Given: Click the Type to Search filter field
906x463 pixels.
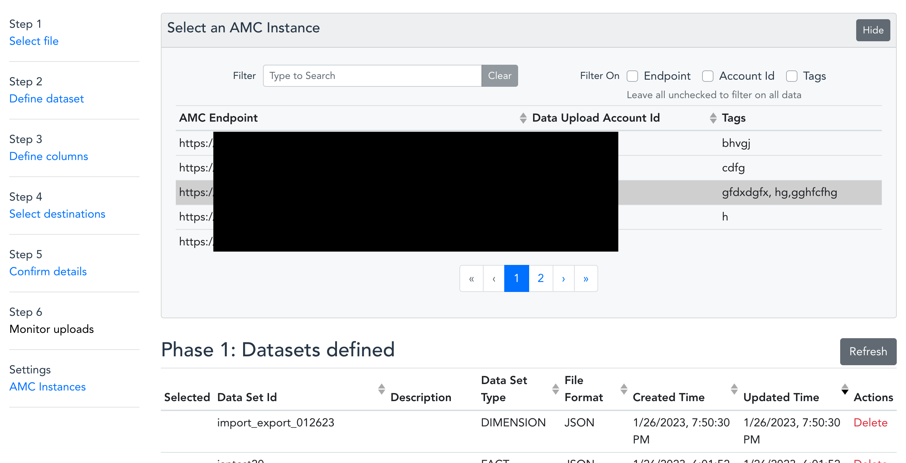Looking at the screenshot, I should point(372,75).
